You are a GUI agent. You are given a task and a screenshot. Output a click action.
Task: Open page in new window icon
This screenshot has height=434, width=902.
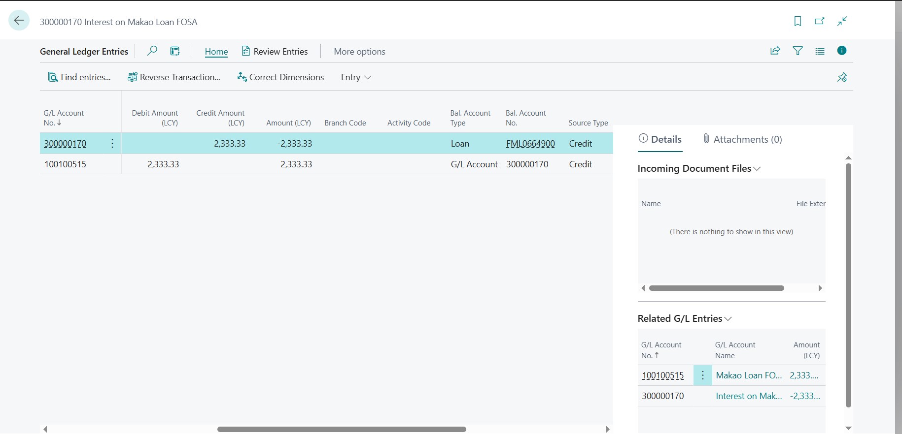coord(819,21)
